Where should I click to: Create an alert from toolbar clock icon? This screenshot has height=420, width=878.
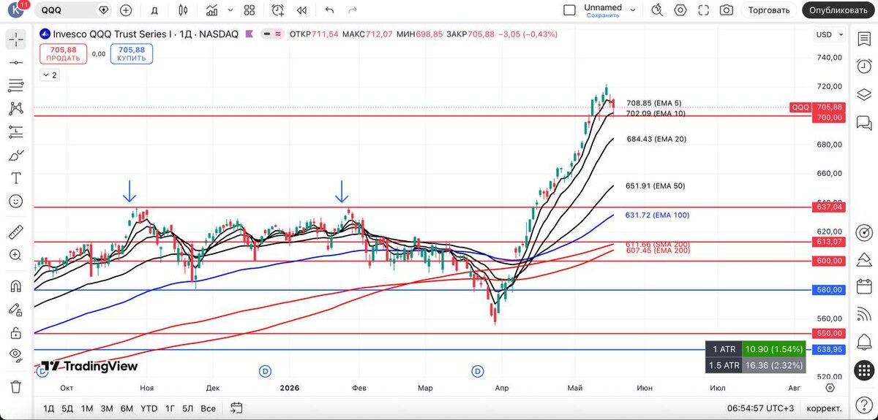(x=278, y=10)
